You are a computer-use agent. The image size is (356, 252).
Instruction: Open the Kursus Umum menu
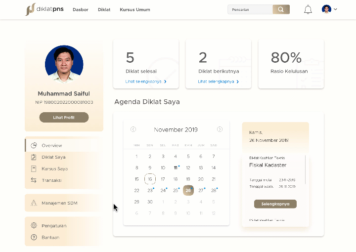135,9
